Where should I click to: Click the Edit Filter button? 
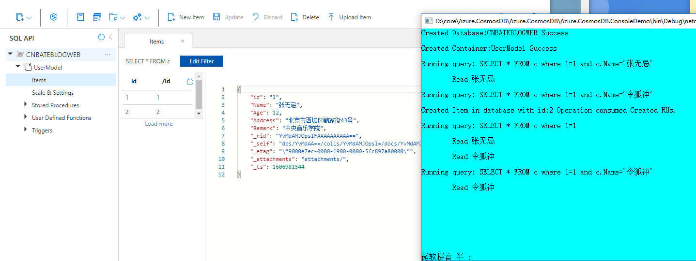[201, 61]
